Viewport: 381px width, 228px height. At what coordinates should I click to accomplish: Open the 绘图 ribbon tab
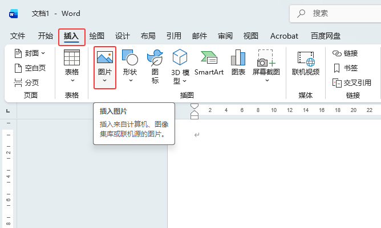coord(97,36)
